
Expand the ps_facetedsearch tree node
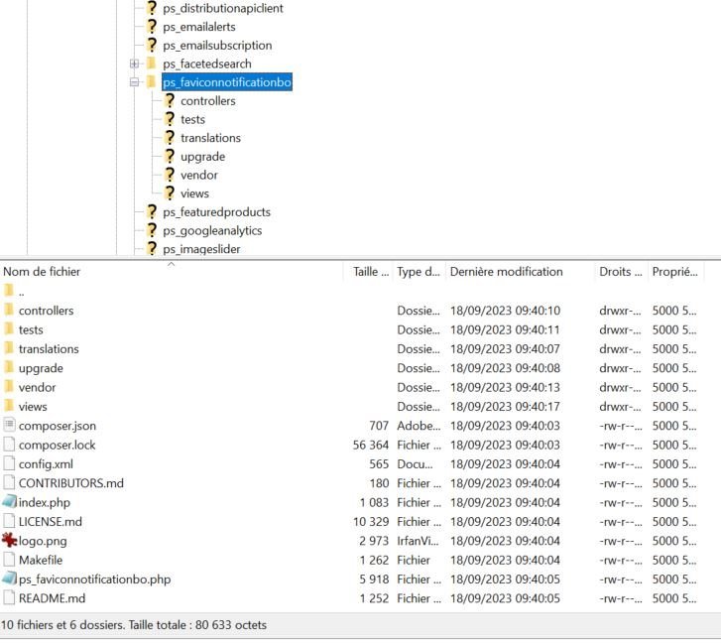pyautogui.click(x=134, y=64)
